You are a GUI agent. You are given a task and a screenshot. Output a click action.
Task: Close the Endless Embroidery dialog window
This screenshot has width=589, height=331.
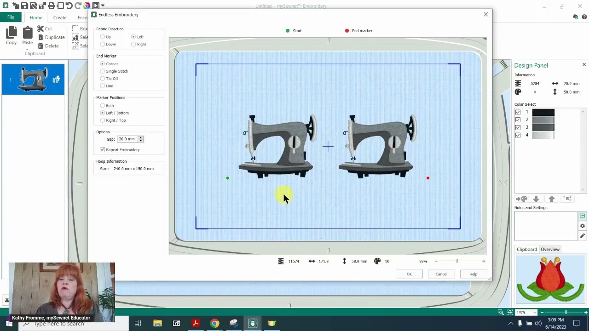[x=485, y=15]
